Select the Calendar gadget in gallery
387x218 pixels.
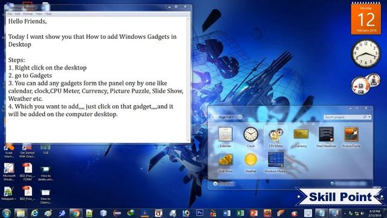pyautogui.click(x=226, y=137)
